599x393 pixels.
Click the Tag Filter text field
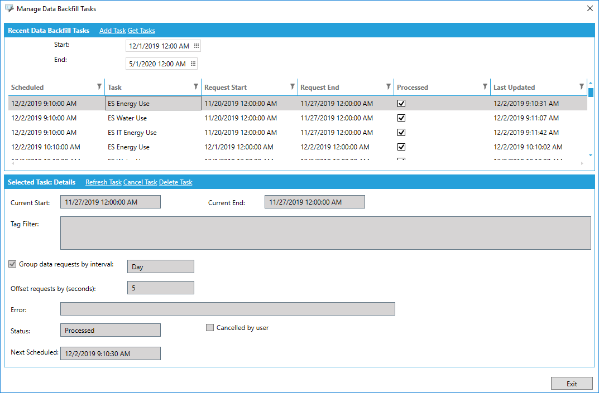(325, 232)
